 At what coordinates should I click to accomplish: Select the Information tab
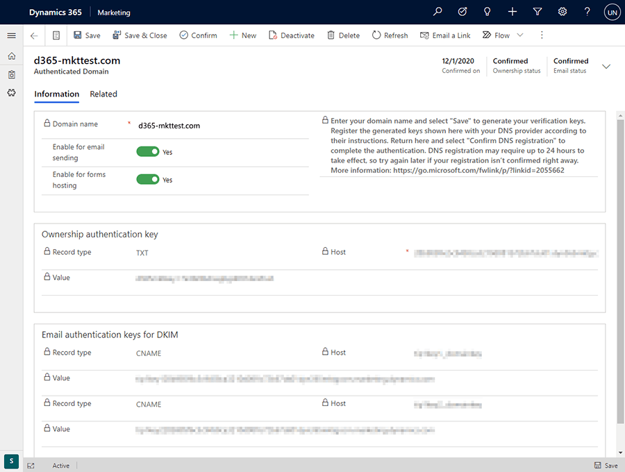57,94
